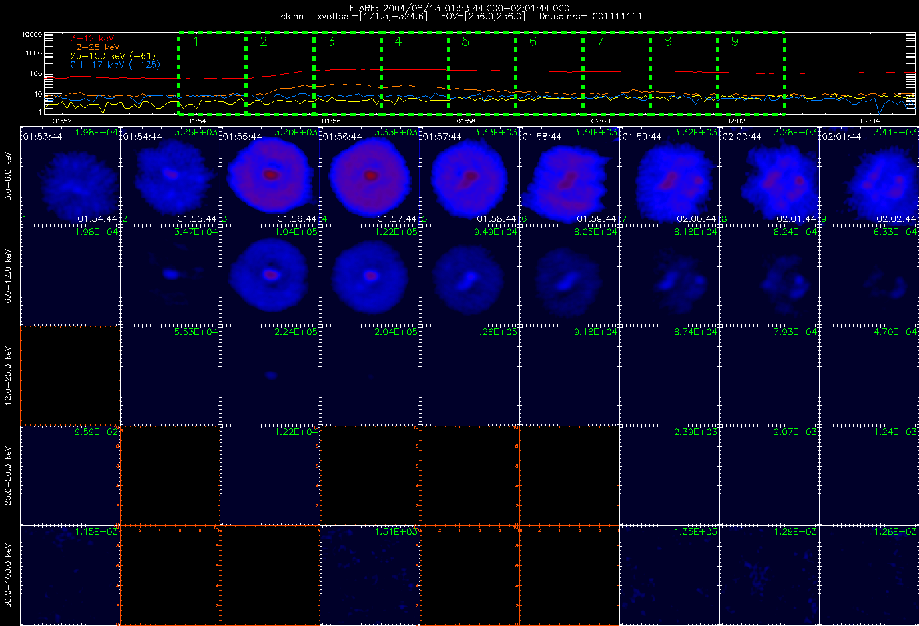The width and height of the screenshot is (919, 626).
Task: Click the 50.0-100.0 keV row label
Action: [8, 575]
